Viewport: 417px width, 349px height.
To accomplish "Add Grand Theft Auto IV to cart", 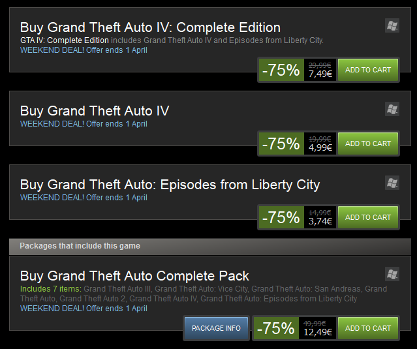I will (x=368, y=144).
